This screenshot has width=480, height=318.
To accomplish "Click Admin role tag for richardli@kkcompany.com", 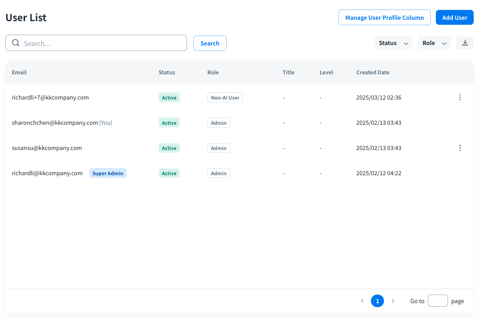I will [219, 173].
